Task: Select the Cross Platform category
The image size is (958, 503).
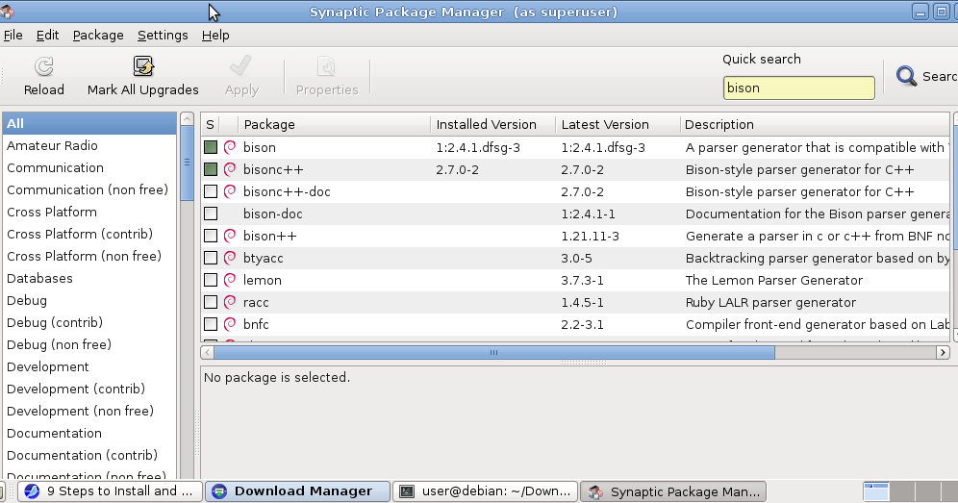Action: click(x=89, y=213)
